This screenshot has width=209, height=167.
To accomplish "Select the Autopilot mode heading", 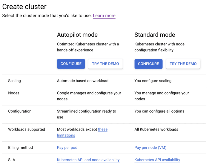I will (77, 35).
